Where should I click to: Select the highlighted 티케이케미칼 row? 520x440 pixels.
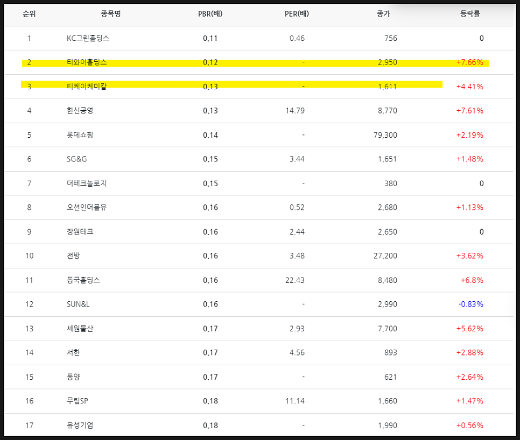point(259,87)
